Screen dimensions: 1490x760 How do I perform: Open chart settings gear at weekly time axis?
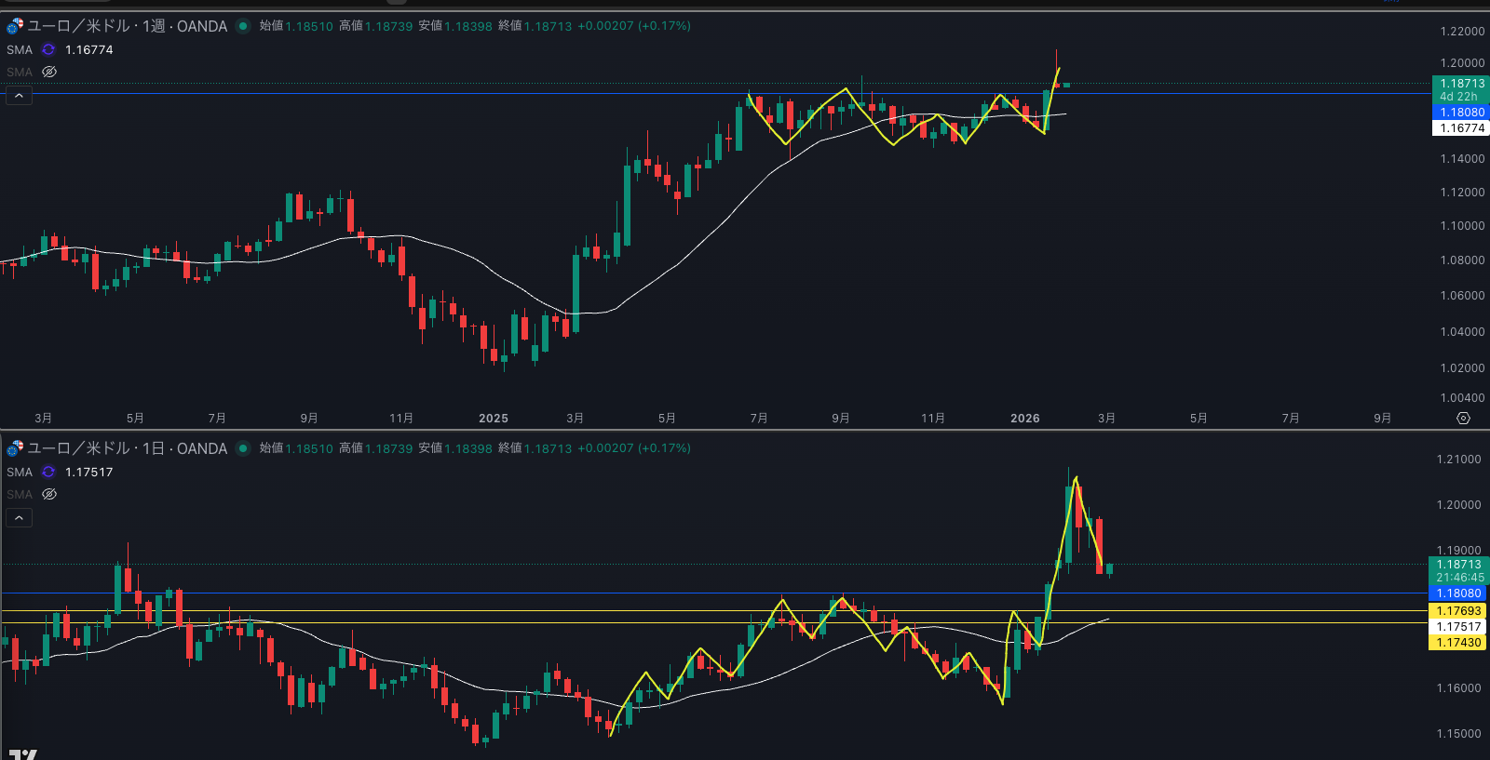pyautogui.click(x=1463, y=419)
